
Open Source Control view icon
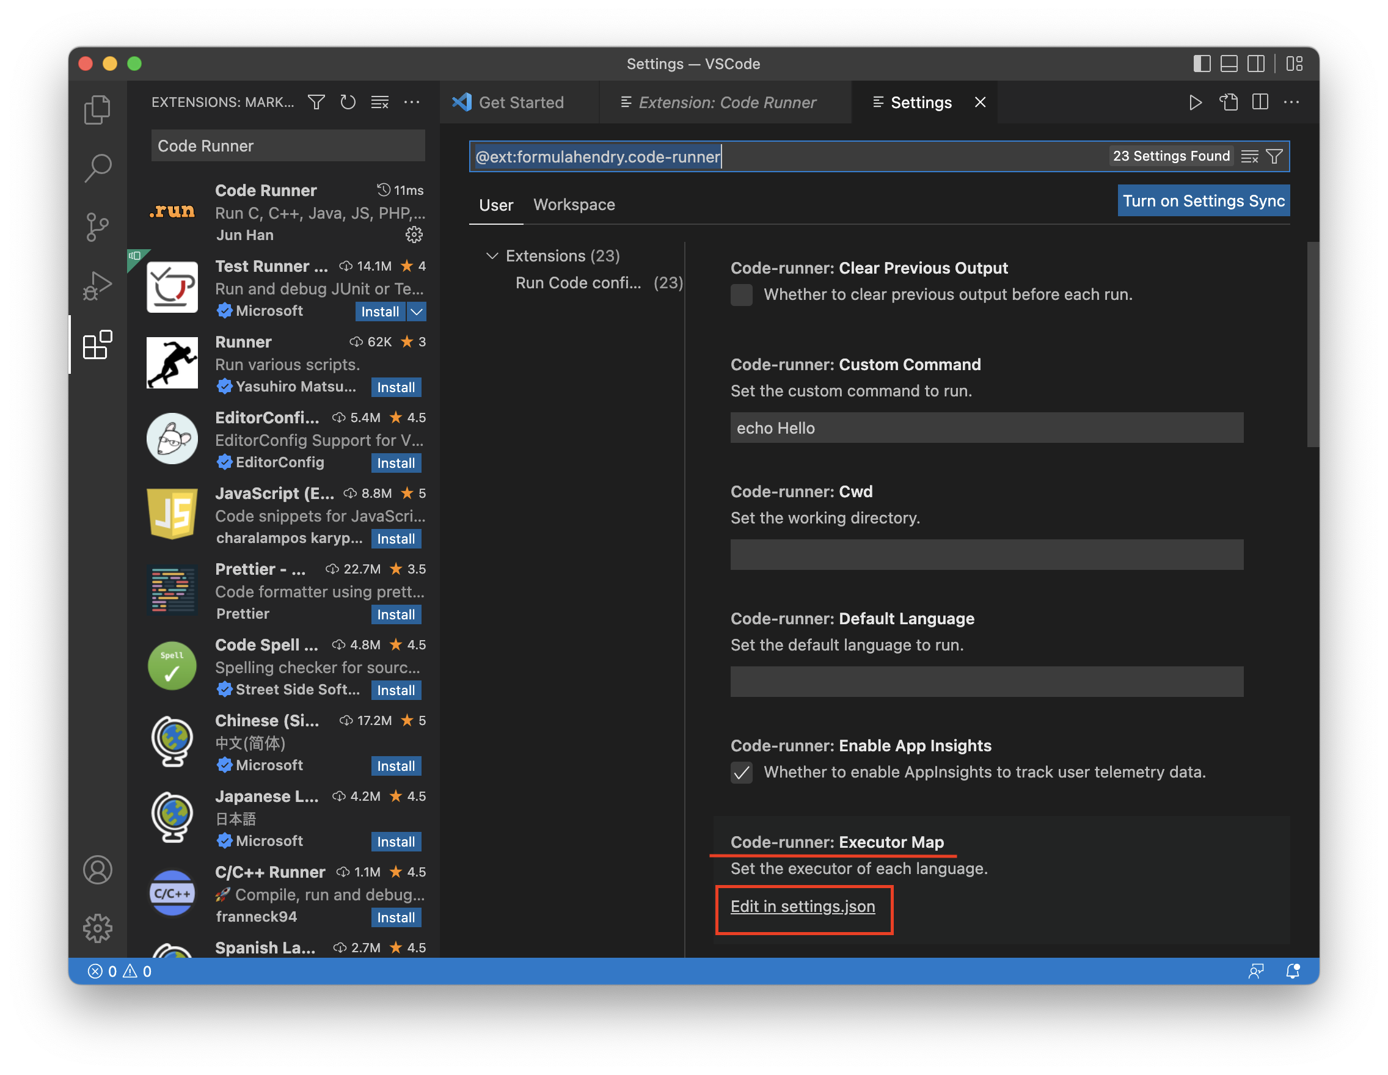[97, 227]
